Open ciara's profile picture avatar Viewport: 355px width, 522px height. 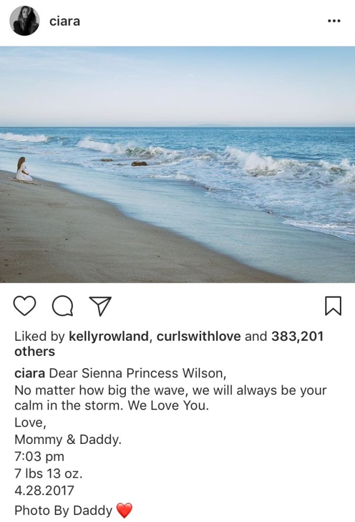tap(24, 20)
